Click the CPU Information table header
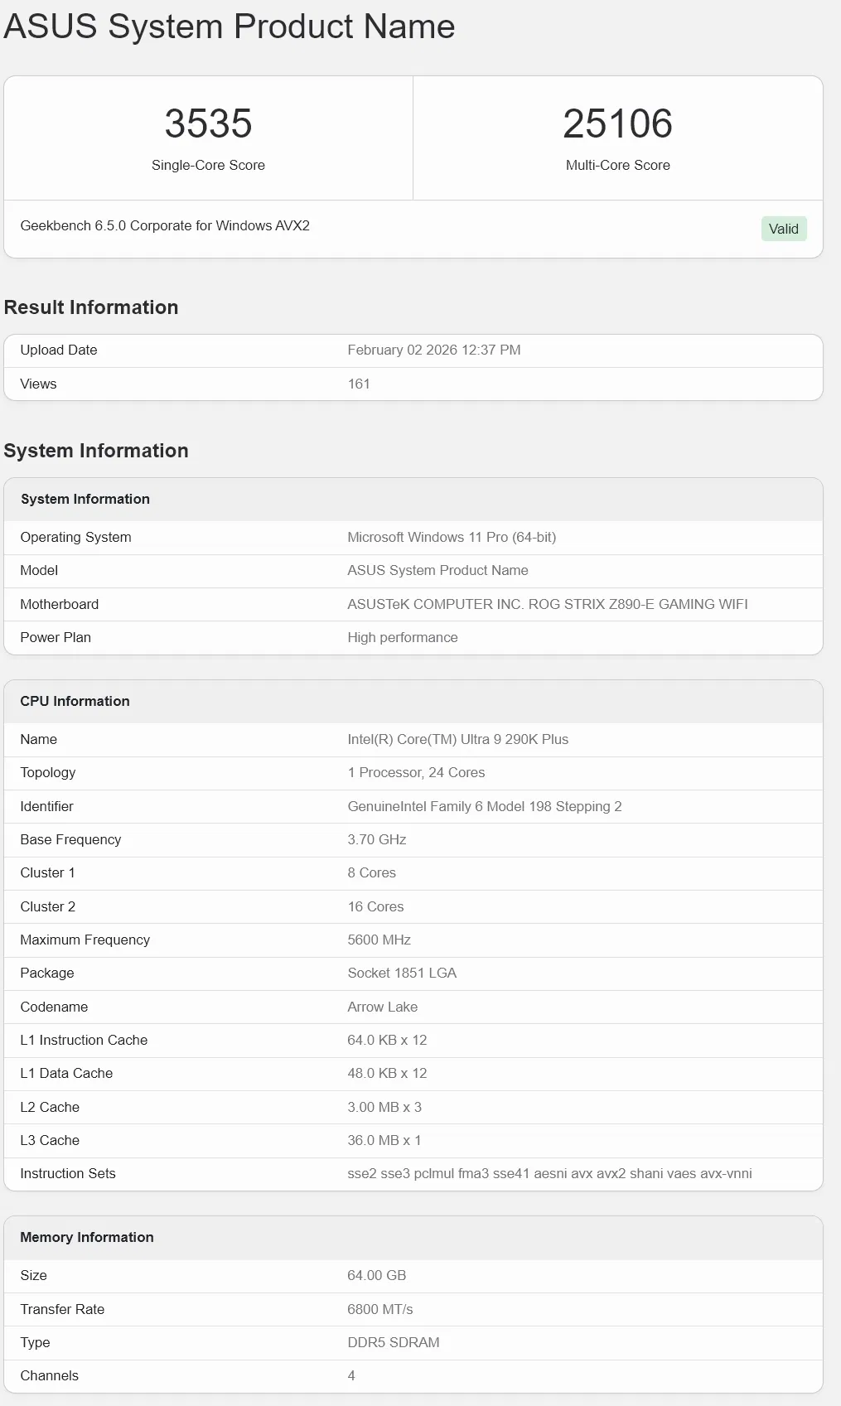841x1406 pixels. tap(75, 701)
